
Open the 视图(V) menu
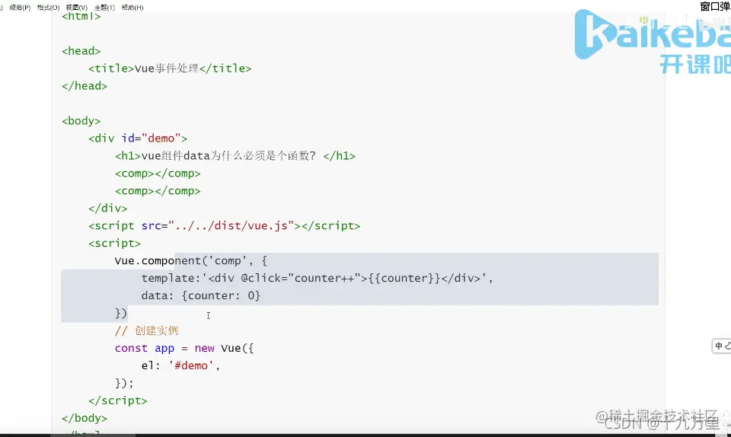tap(76, 8)
